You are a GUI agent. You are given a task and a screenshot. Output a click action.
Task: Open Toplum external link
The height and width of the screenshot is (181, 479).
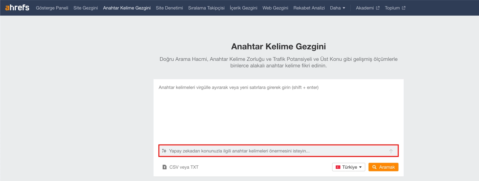(x=395, y=8)
